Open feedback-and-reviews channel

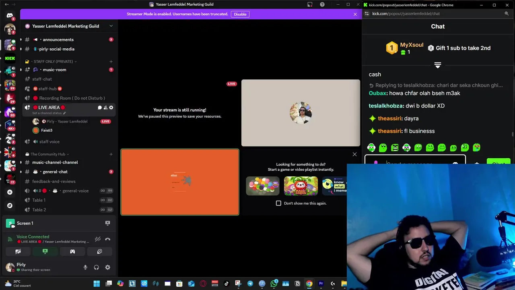pyautogui.click(x=69, y=181)
